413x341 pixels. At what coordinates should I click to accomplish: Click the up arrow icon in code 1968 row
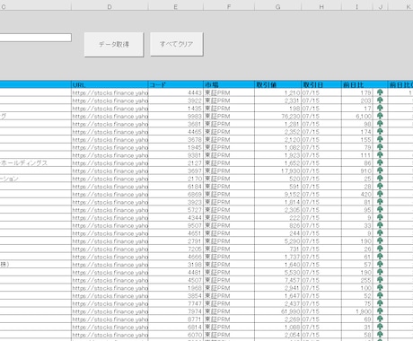(380, 287)
